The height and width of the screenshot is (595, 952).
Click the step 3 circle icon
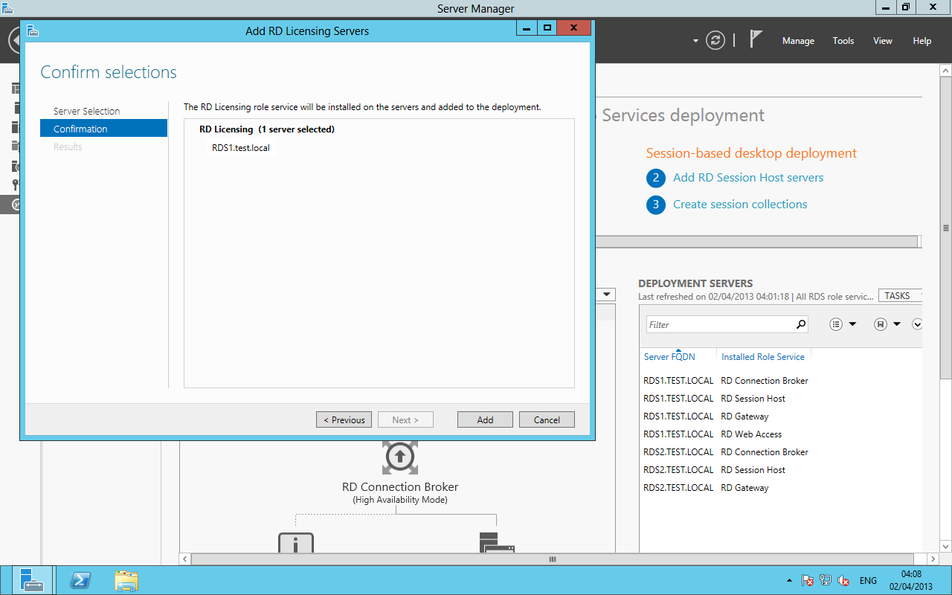(656, 205)
